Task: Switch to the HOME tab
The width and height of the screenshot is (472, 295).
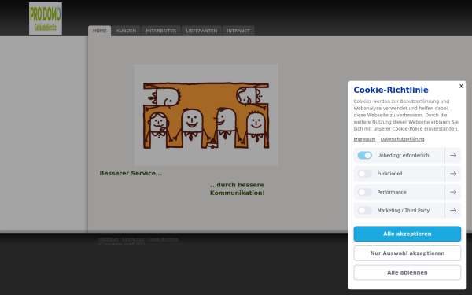Action: click(100, 31)
